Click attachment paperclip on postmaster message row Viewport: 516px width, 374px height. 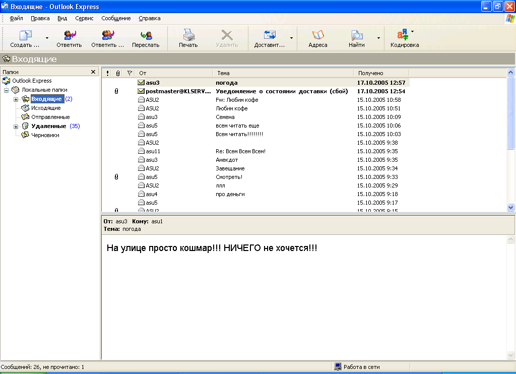[x=116, y=91]
